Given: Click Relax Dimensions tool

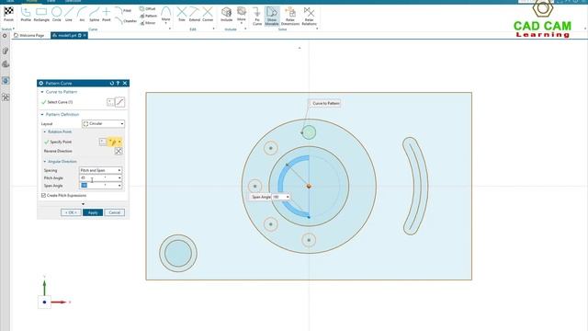Looking at the screenshot, I should 290,17.
